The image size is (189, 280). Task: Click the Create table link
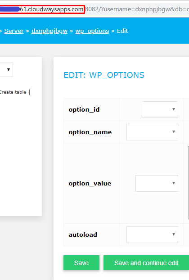tap(13, 92)
